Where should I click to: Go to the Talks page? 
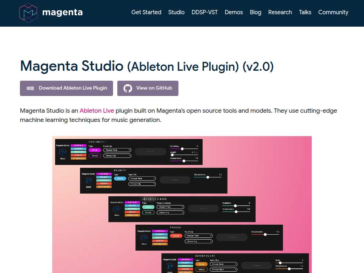coord(305,12)
